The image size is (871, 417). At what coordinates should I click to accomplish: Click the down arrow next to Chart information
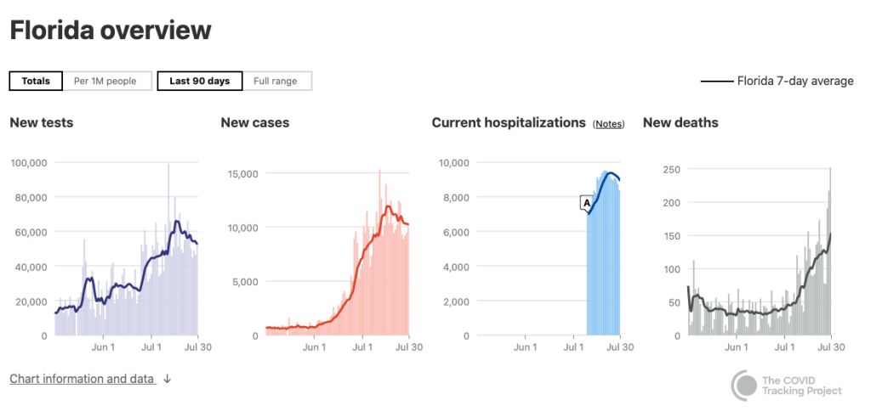click(167, 380)
